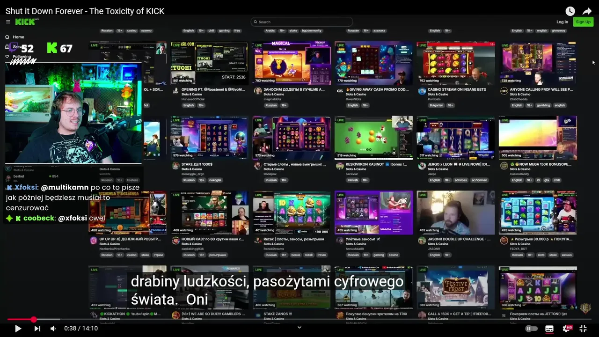Viewport: 599px width, 337px height.
Task: Click HuneasdOfficial channel name
Action: pos(193,99)
